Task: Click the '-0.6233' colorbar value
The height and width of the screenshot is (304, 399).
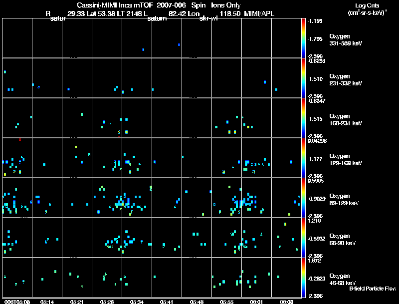Action: click(x=316, y=61)
